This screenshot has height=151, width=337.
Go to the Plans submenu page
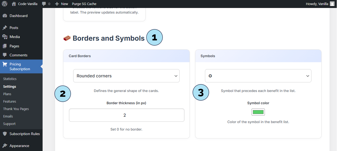coord(7,94)
